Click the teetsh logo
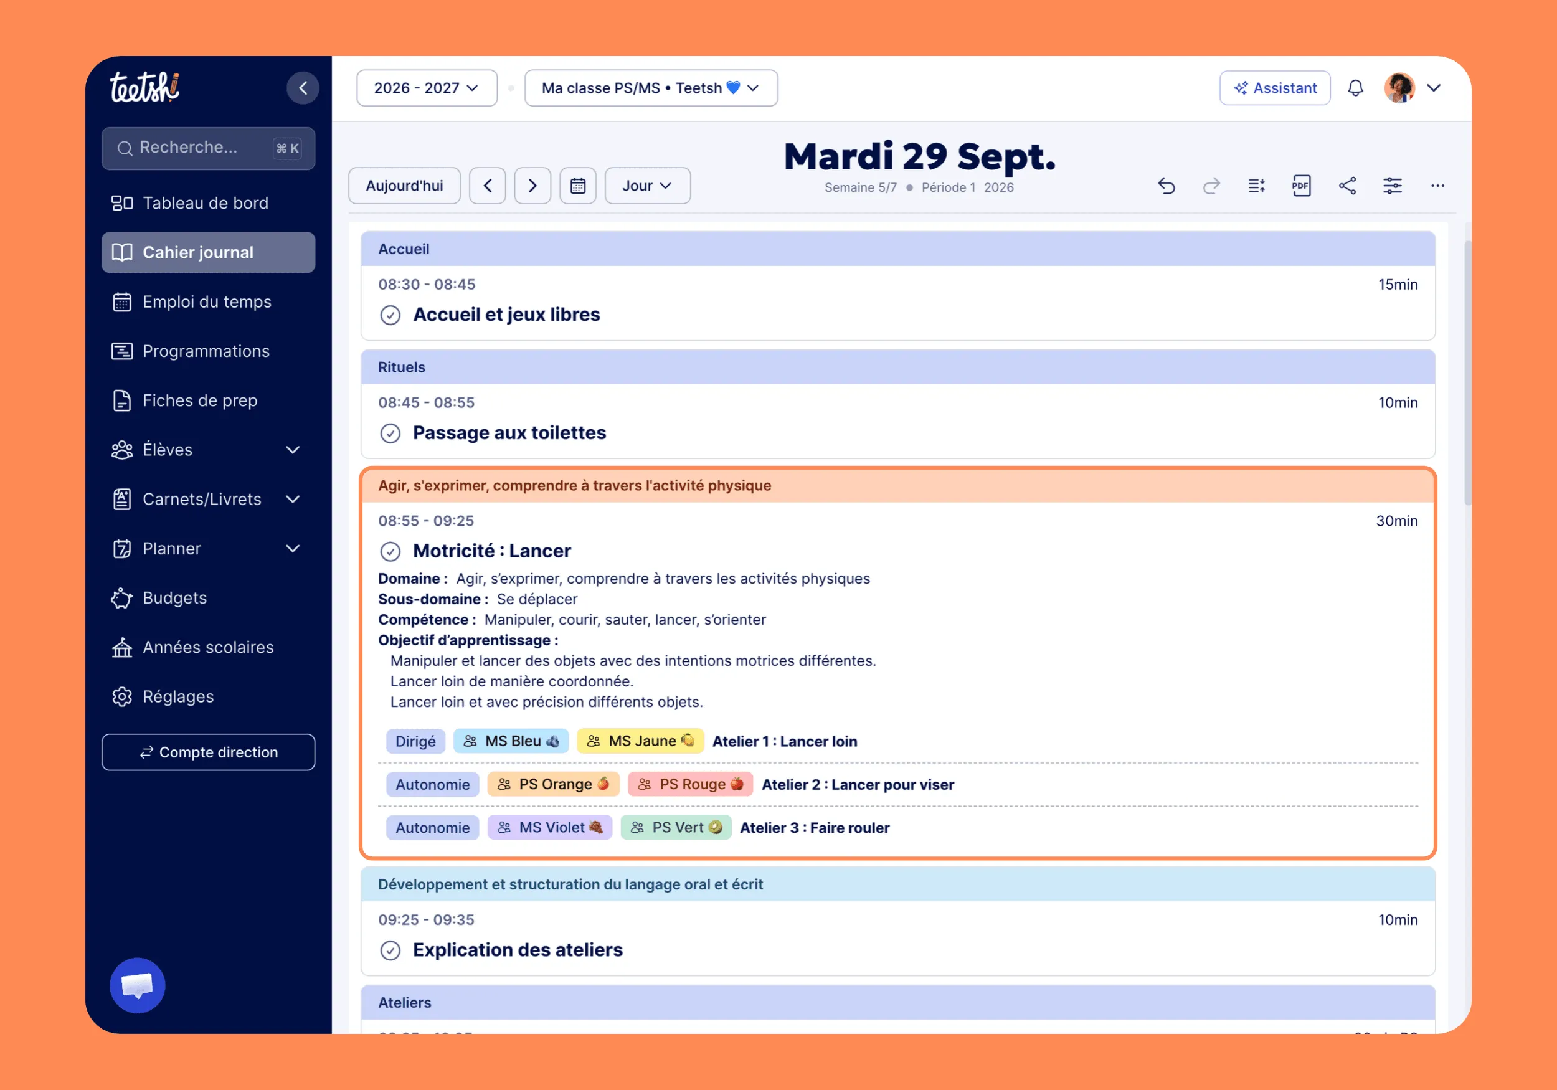This screenshot has height=1090, width=1557. pos(144,87)
